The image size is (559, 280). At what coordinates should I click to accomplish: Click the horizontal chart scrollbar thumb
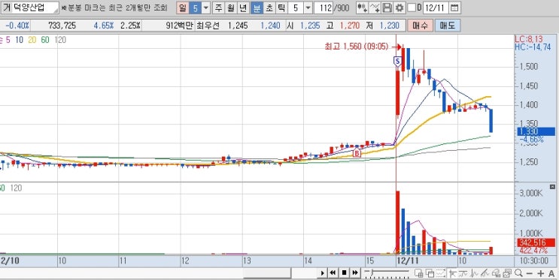pyautogui.click(x=267, y=273)
